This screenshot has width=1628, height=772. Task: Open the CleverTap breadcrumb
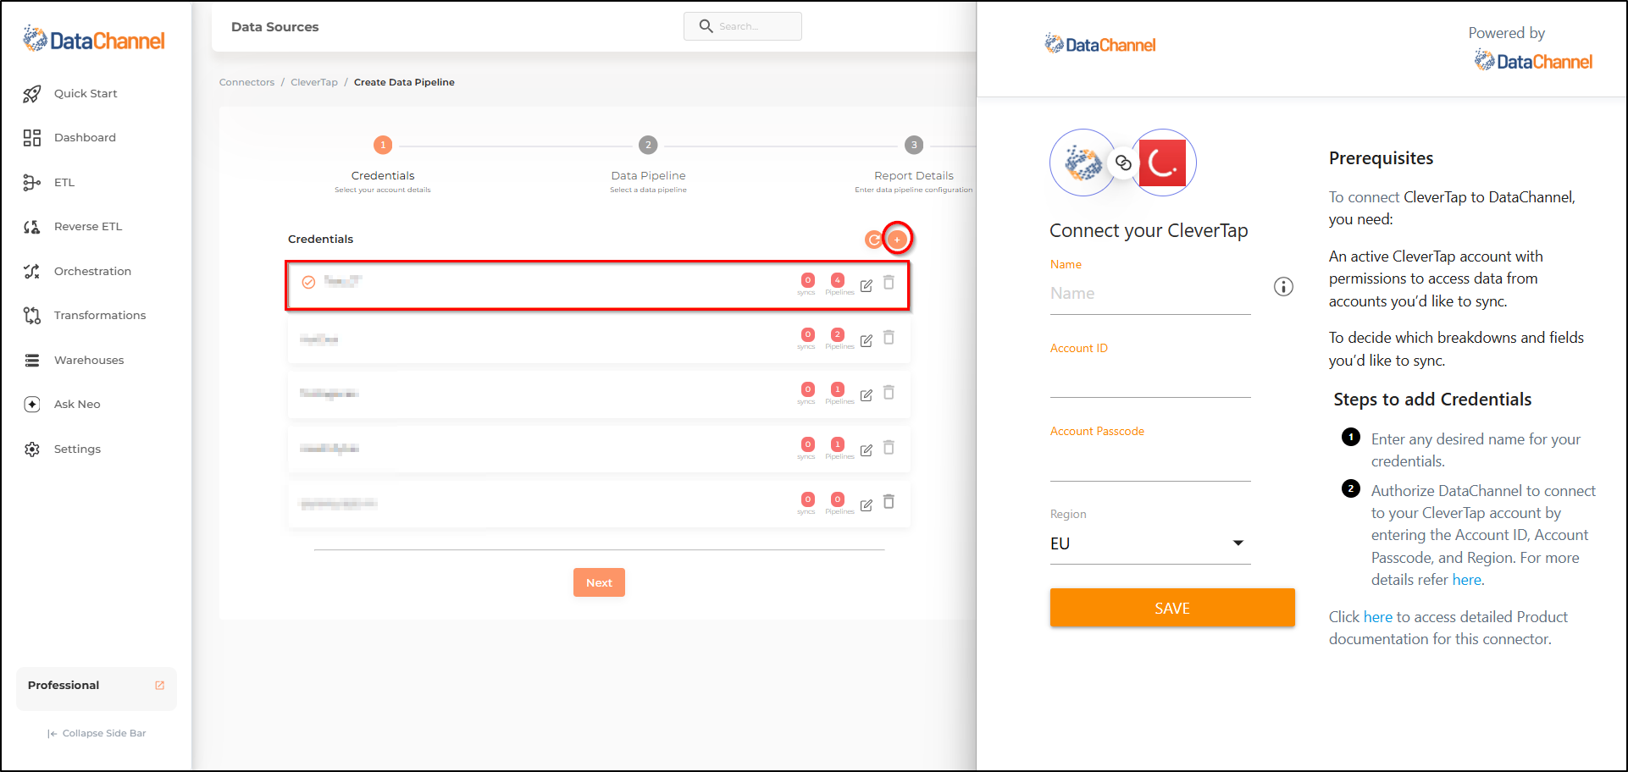click(x=314, y=82)
